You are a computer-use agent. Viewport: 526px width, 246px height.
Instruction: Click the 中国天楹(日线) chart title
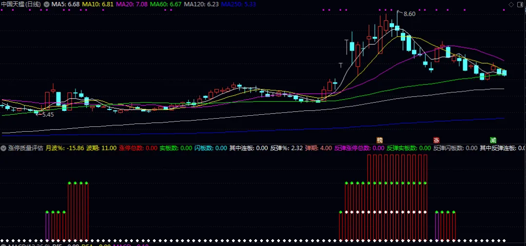(x=21, y=4)
